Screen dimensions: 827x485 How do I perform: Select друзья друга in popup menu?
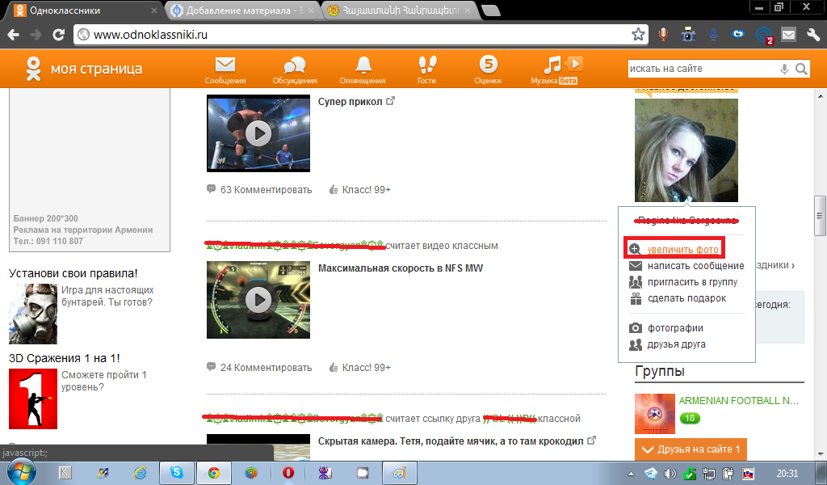[x=676, y=344]
